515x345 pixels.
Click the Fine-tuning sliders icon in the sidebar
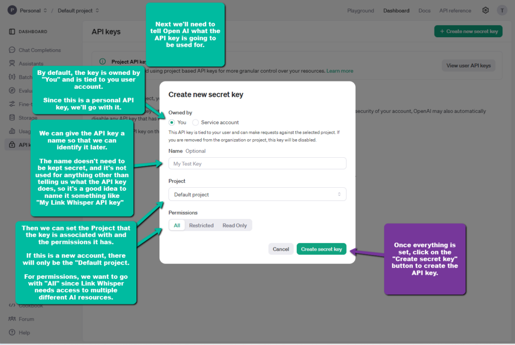(12, 104)
